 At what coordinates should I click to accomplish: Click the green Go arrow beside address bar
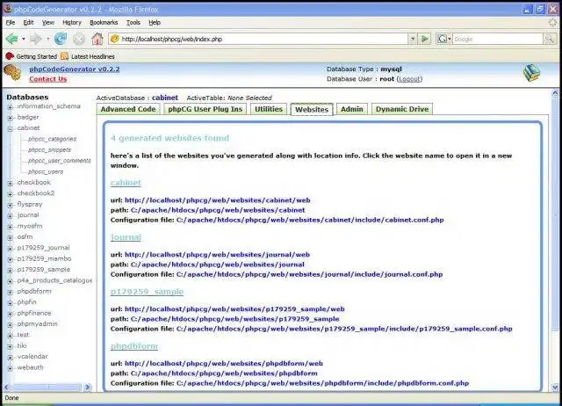pyautogui.click(x=425, y=39)
